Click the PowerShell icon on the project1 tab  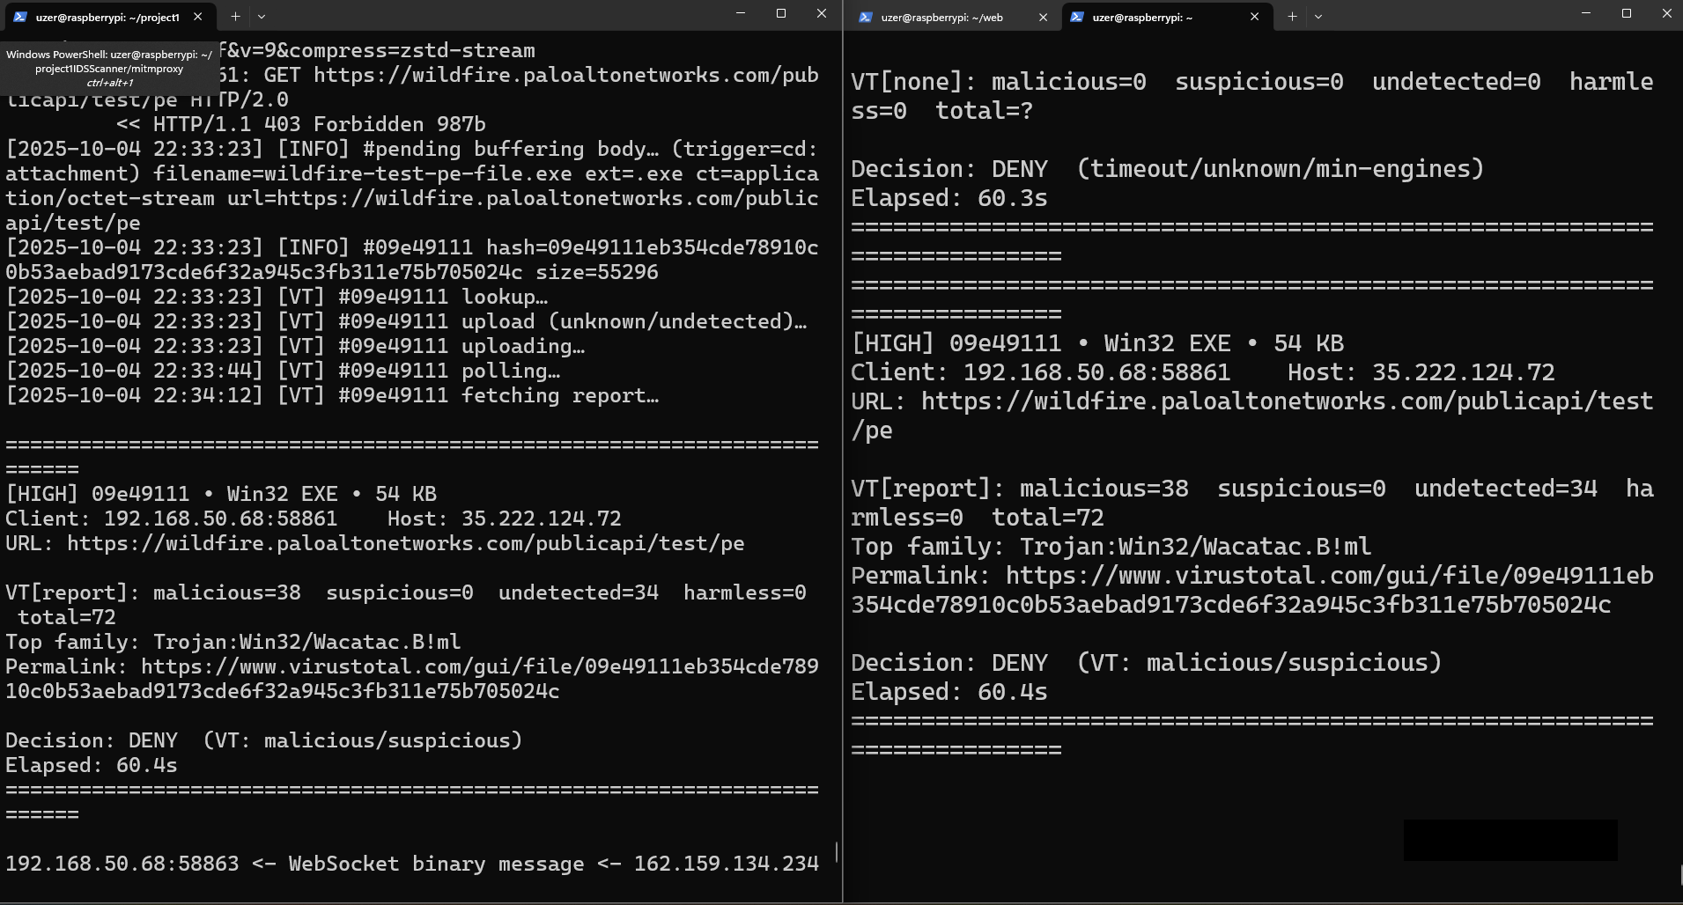tap(19, 17)
